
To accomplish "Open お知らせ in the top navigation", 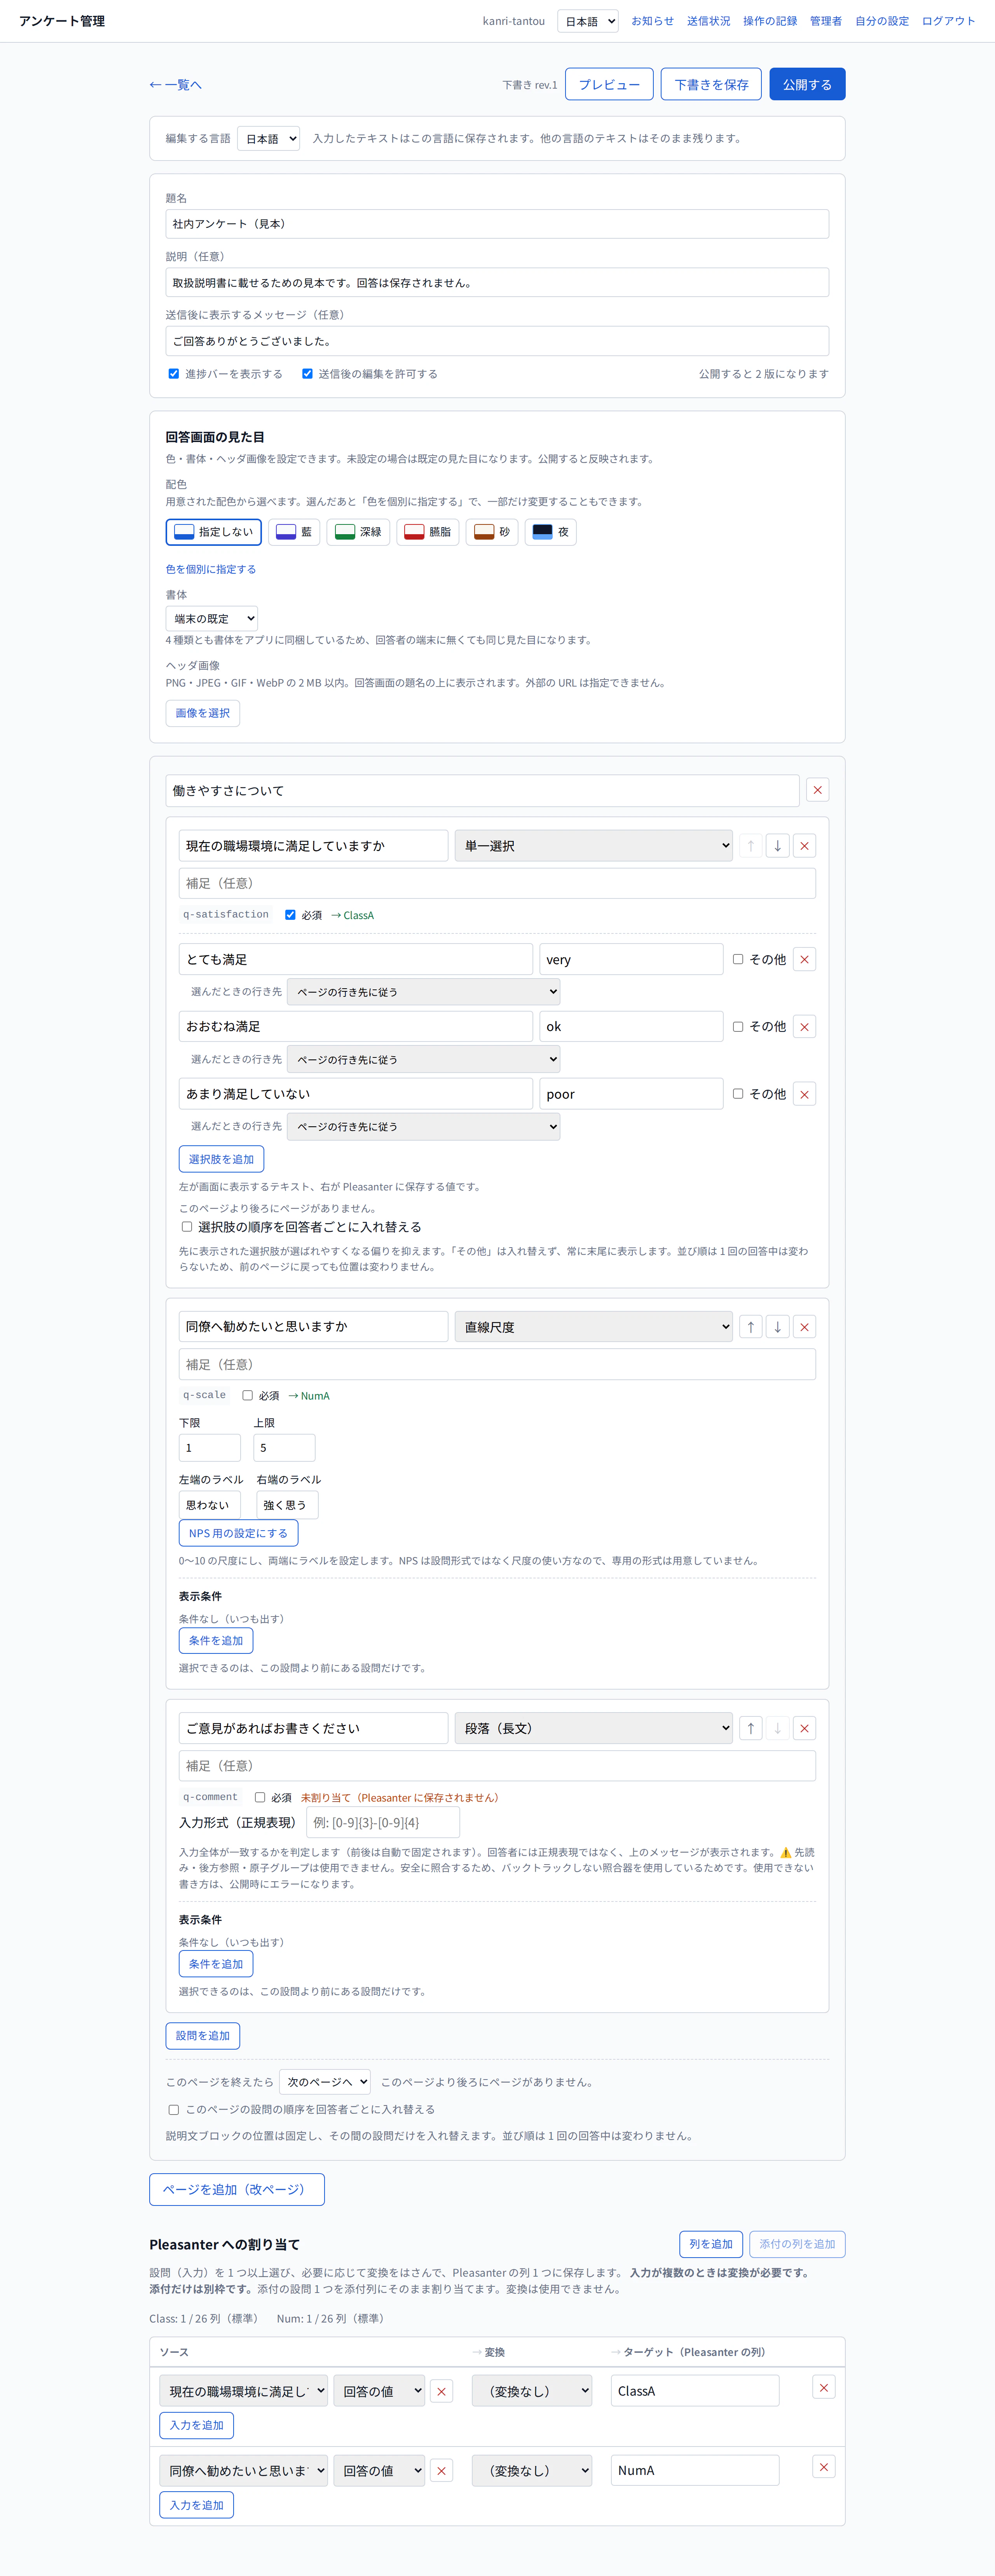I will (652, 21).
